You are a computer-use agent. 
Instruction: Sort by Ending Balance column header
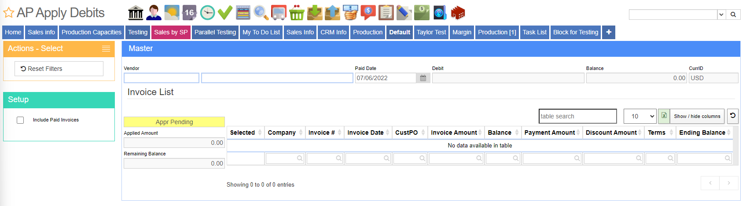coord(705,132)
